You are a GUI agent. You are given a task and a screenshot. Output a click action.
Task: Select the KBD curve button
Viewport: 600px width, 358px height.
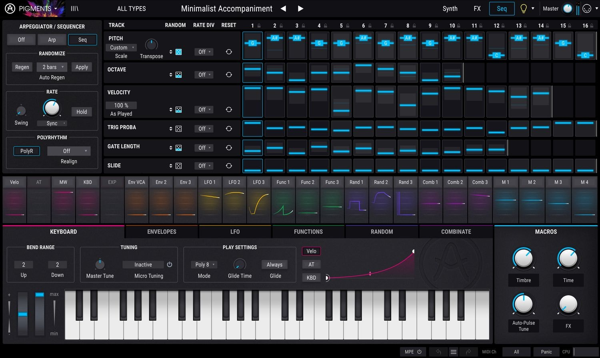click(x=311, y=277)
